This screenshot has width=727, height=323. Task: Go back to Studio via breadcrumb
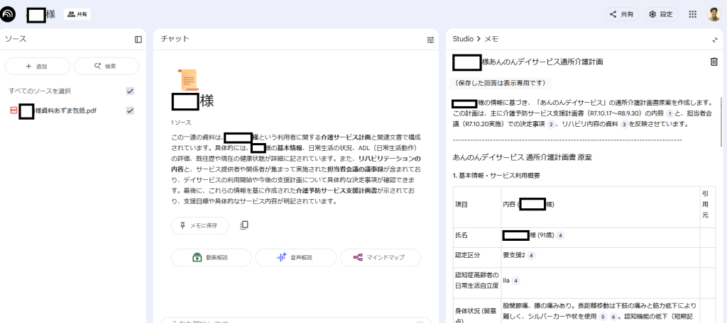click(463, 39)
